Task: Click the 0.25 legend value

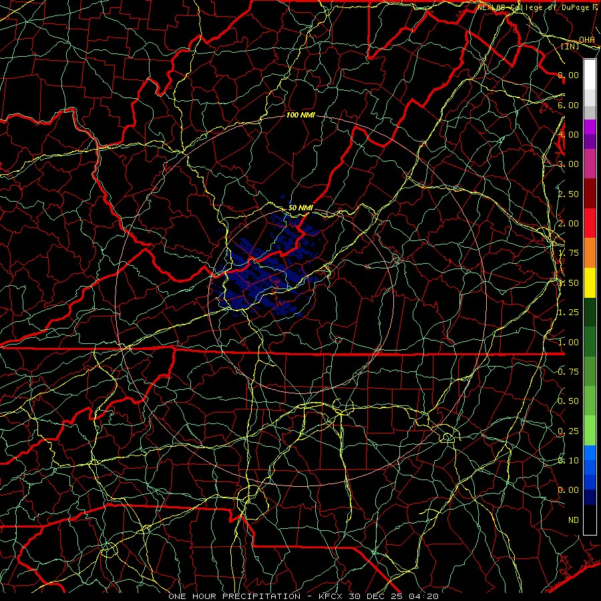Action: pyautogui.click(x=568, y=431)
